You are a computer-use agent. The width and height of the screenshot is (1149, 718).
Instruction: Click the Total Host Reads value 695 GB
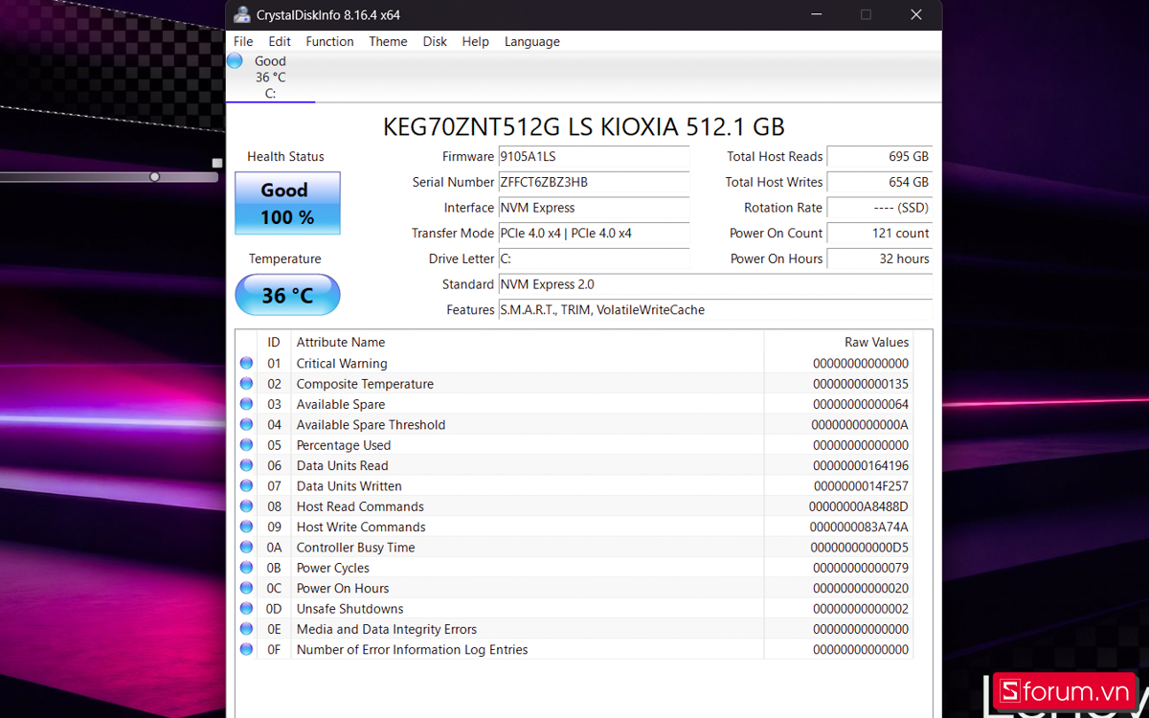pos(879,156)
